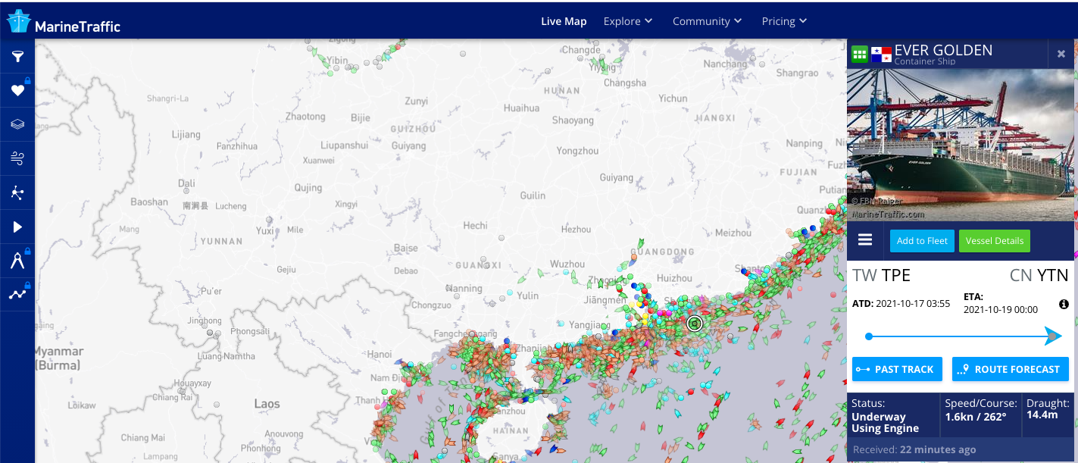Close the EVER GOLDEN vessel panel
1078x463 pixels.
coord(1061,53)
